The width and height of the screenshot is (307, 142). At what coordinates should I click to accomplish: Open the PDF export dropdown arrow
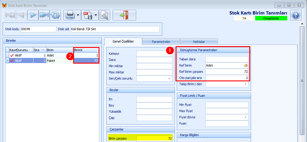click(x=96, y=15)
